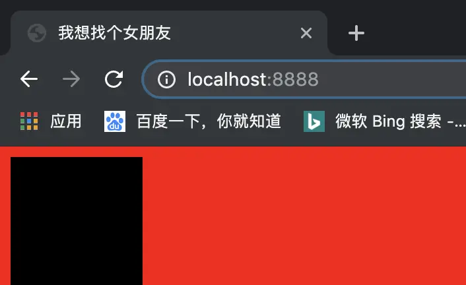466x285 pixels.
Task: Select the 我想找个女朋友 tab title
Action: click(x=114, y=33)
